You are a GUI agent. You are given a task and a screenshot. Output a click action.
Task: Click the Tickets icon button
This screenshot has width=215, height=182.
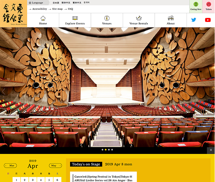(209, 6)
